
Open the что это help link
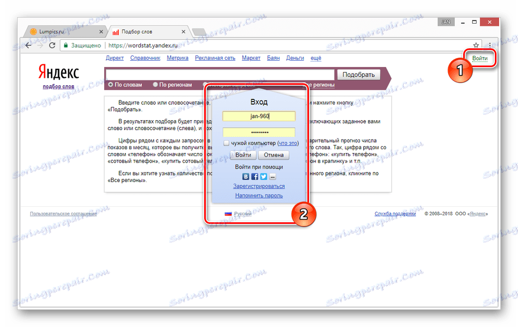(287, 143)
